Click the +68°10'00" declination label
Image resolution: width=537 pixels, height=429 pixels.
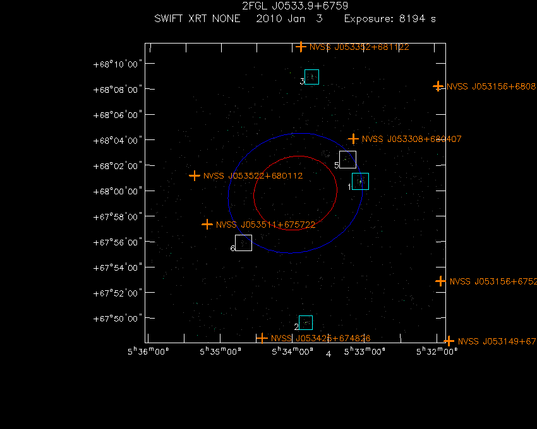click(x=118, y=64)
